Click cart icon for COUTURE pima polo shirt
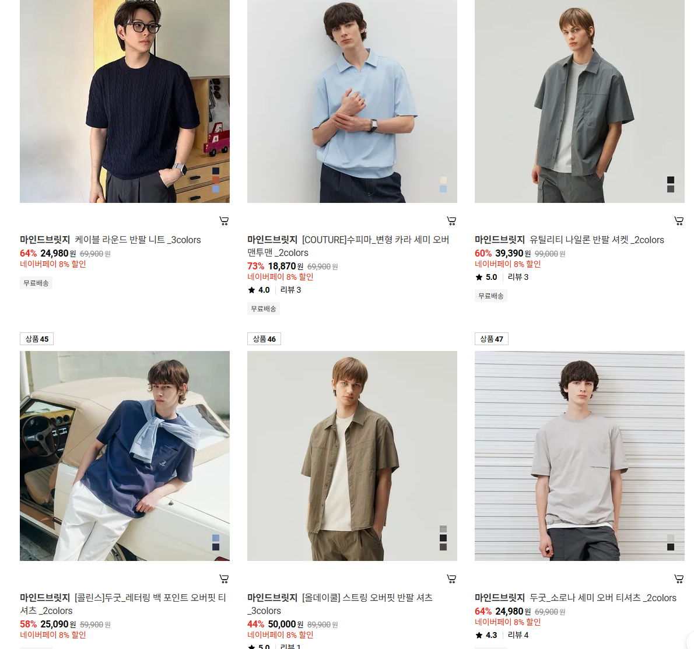Screen dimensions: 694x649 451,221
